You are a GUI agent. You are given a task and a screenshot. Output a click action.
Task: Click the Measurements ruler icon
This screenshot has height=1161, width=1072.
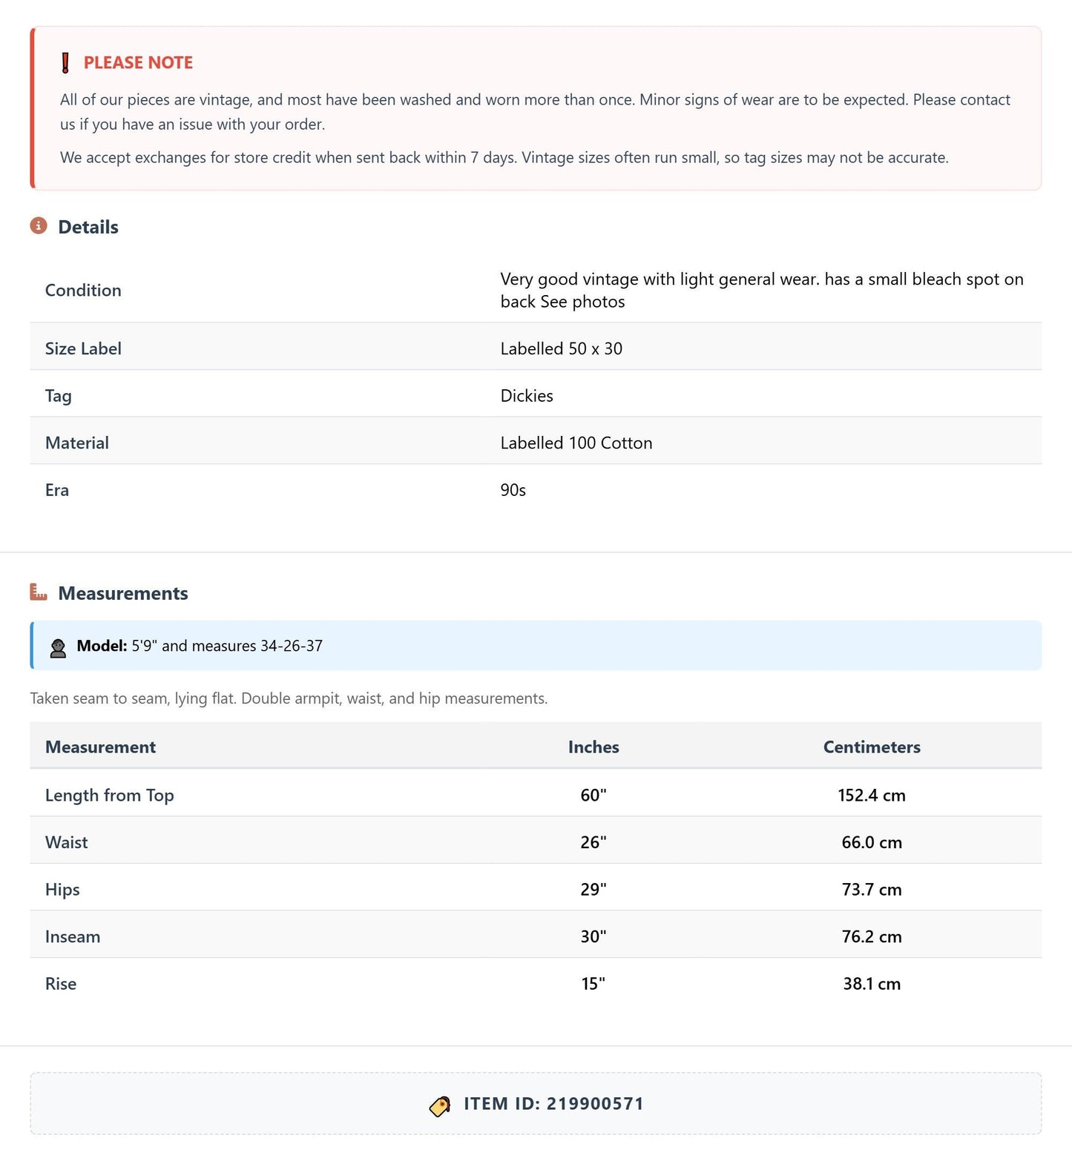pos(39,592)
